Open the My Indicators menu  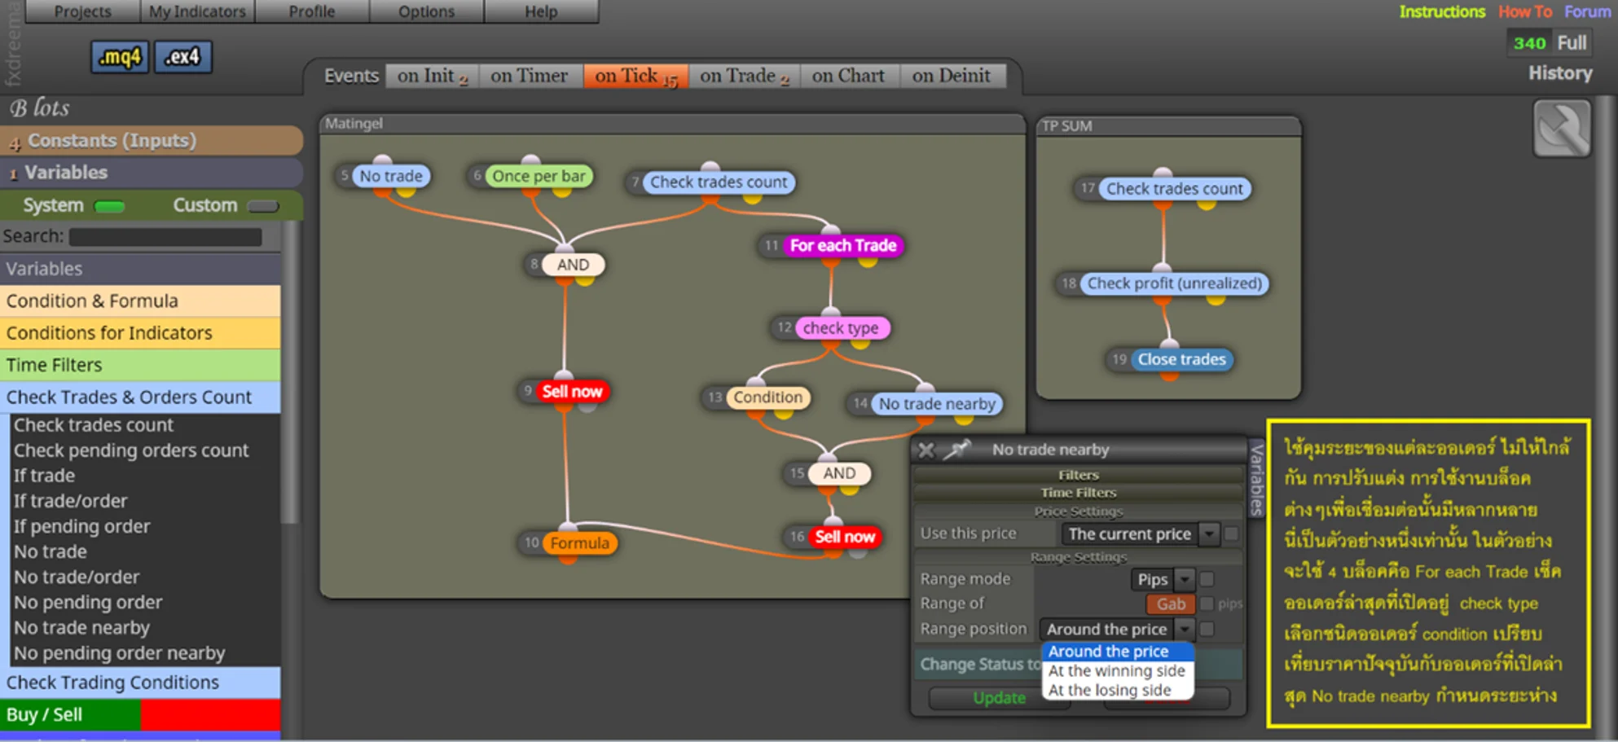197,11
